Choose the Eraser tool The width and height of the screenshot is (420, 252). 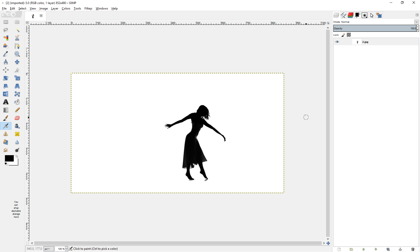click(17, 118)
